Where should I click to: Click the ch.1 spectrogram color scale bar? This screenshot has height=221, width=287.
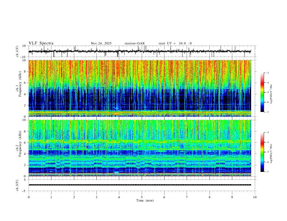(x=262, y=92)
